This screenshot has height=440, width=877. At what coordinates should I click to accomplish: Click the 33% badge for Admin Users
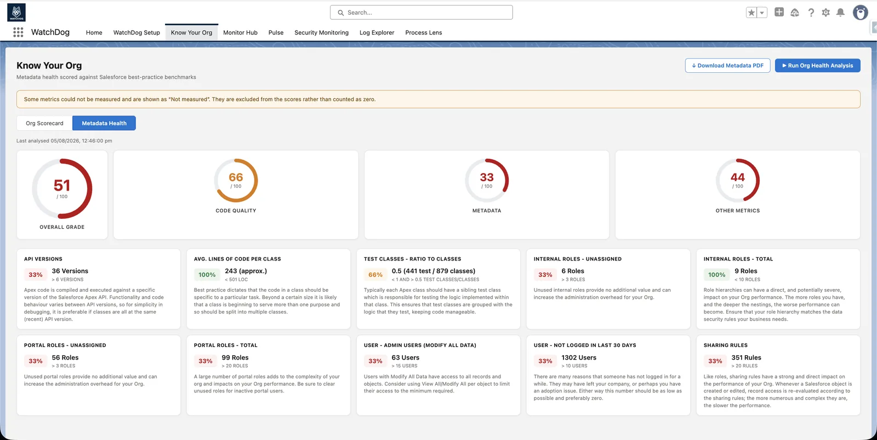tap(375, 361)
